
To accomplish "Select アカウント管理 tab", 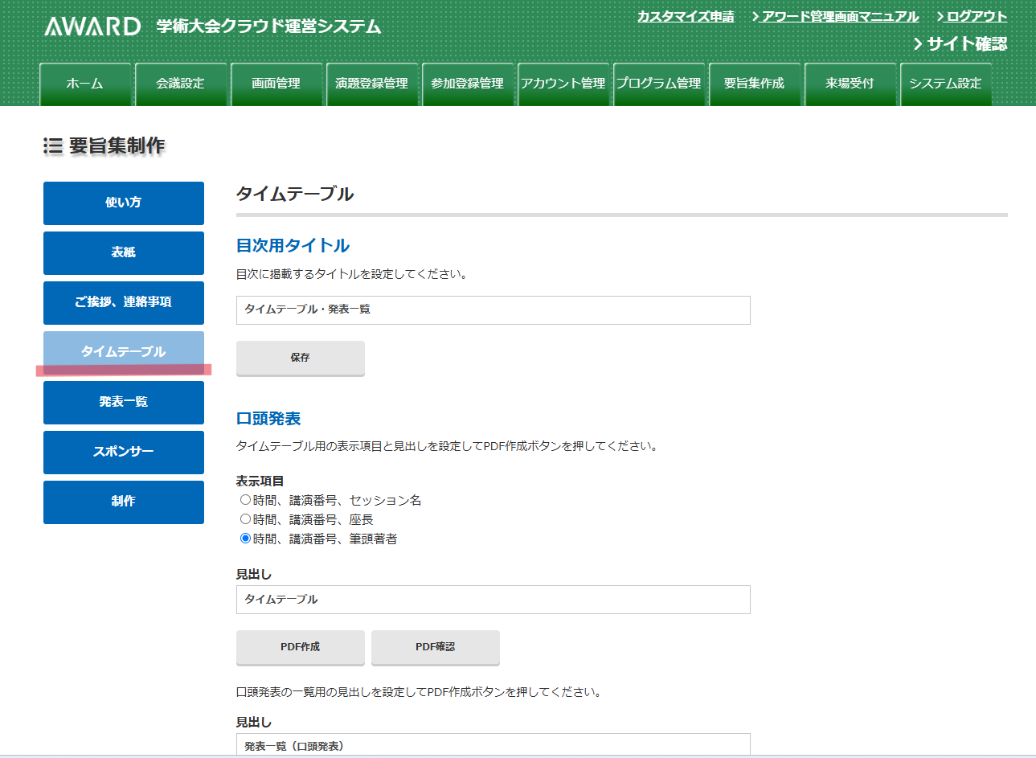I will pos(563,84).
